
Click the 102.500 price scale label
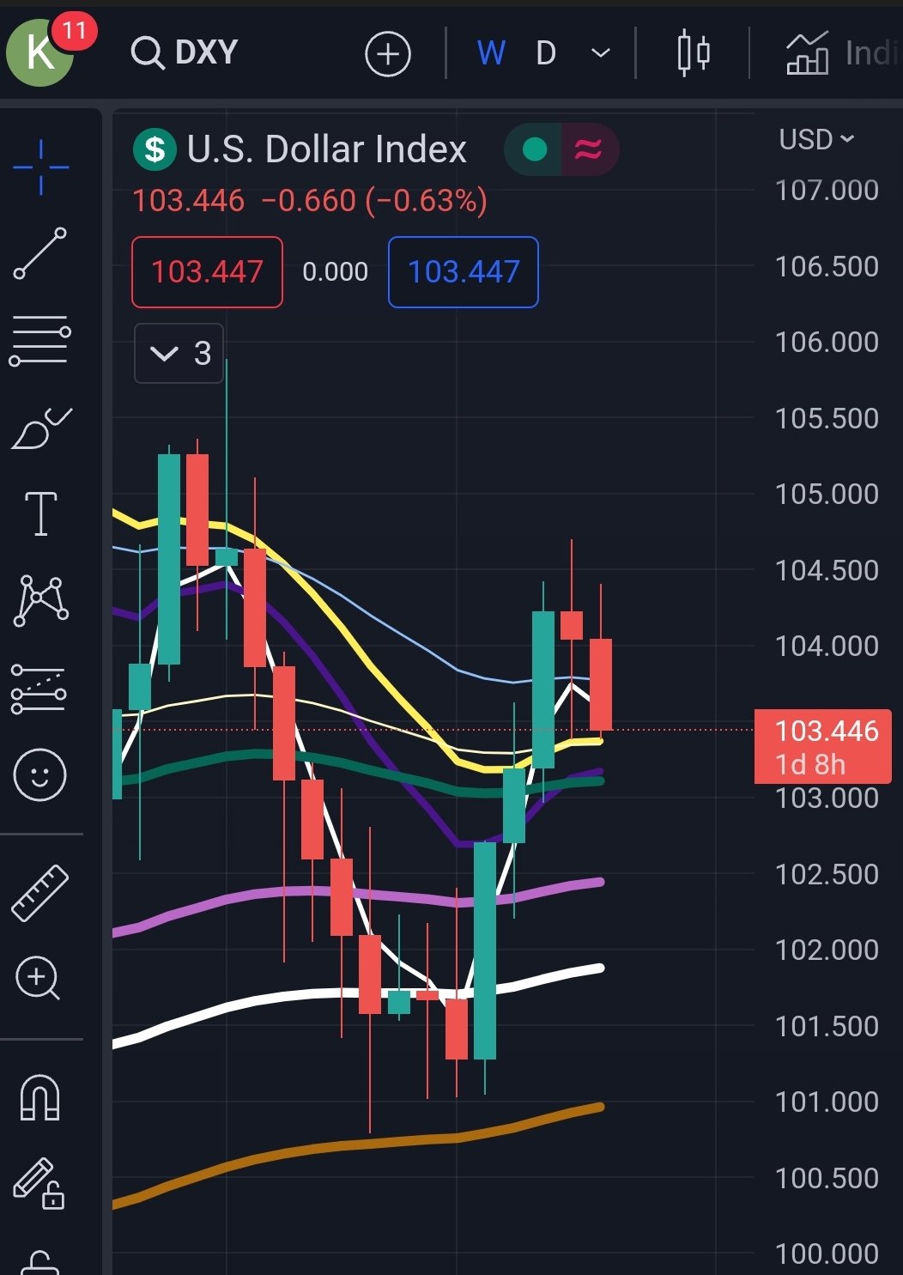(x=827, y=874)
